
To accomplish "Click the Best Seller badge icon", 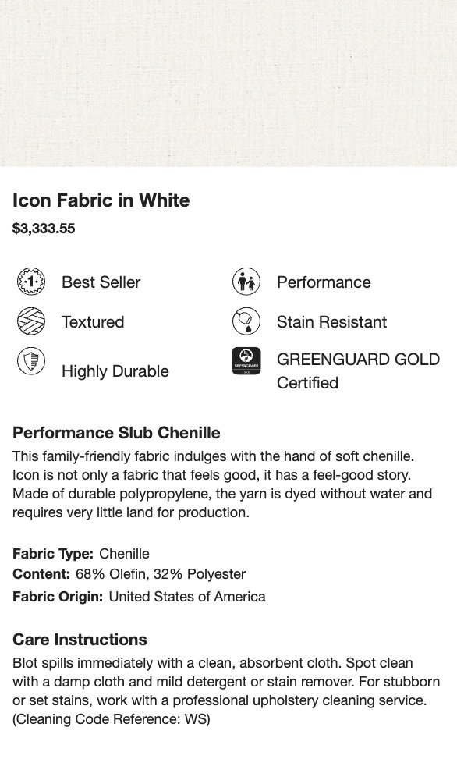I will (31, 282).
